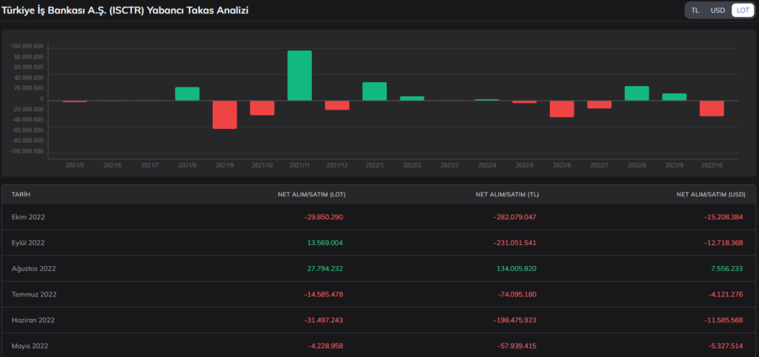
Task: Click TL value 134.005.820
Action: (x=517, y=268)
